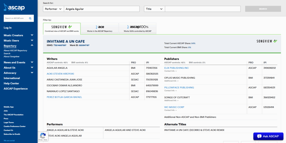286x143 pixels.
Task: Click the magnifier icon in ASCAP.com search box
Action: (30, 18)
